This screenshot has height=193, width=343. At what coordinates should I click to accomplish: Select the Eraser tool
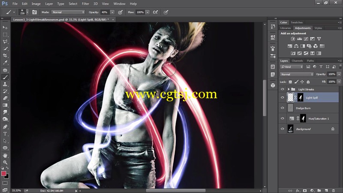pyautogui.click(x=5, y=98)
